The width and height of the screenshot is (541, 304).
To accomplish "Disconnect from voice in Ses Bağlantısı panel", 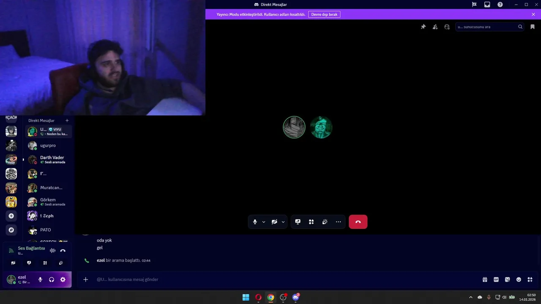I will click(x=63, y=250).
